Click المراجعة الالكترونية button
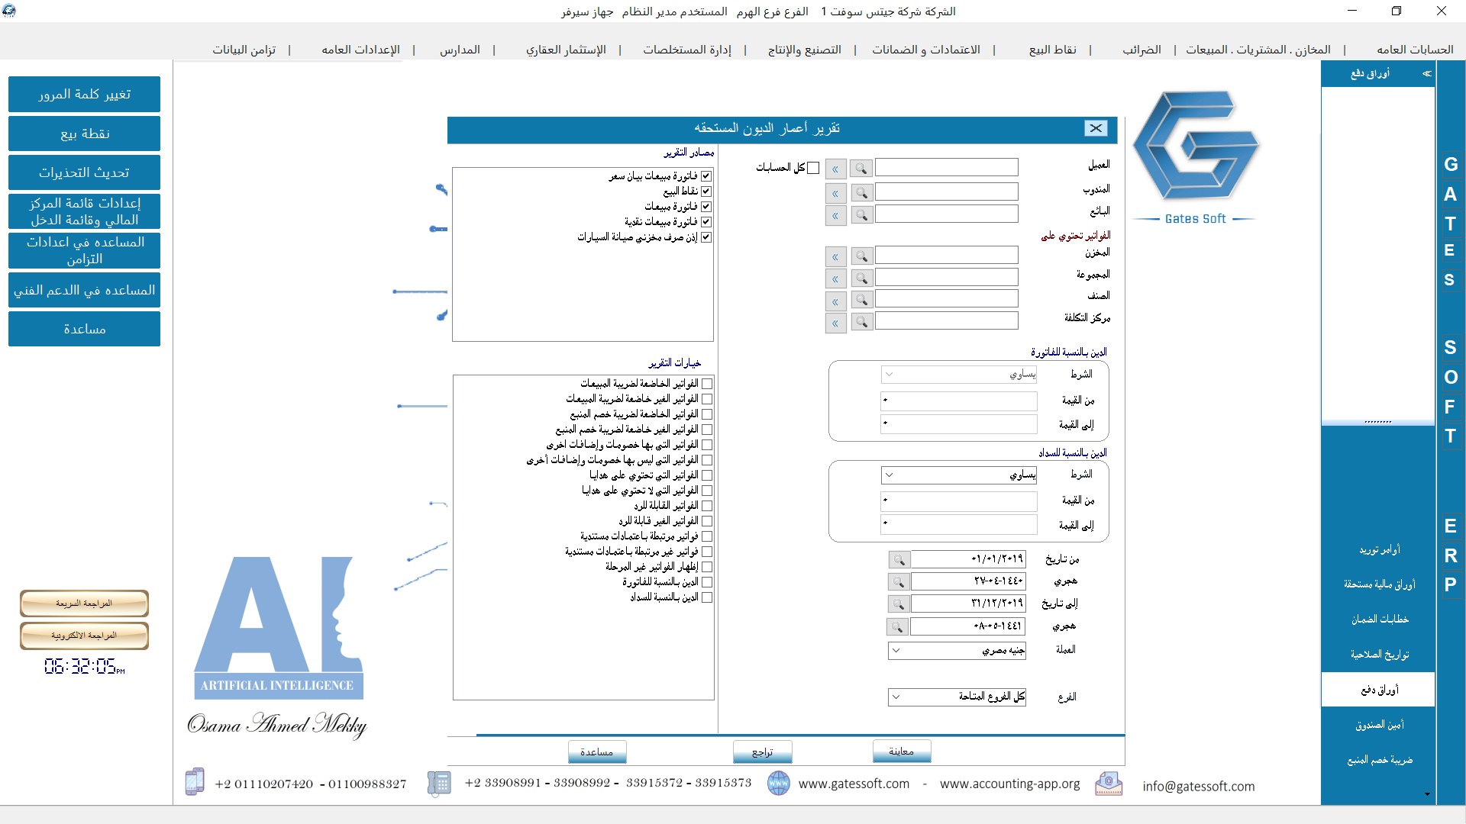 [x=84, y=636]
